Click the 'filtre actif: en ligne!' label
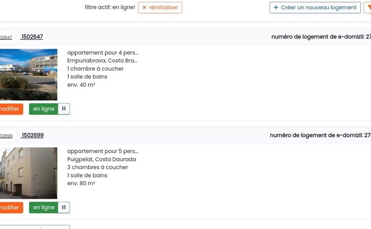The height and width of the screenshot is (229, 371). (110, 8)
